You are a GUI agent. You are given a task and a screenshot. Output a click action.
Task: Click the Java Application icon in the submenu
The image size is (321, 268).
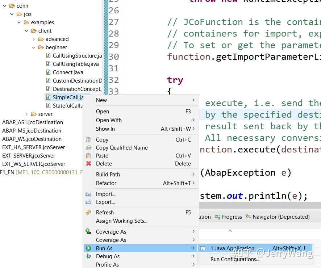203,248
